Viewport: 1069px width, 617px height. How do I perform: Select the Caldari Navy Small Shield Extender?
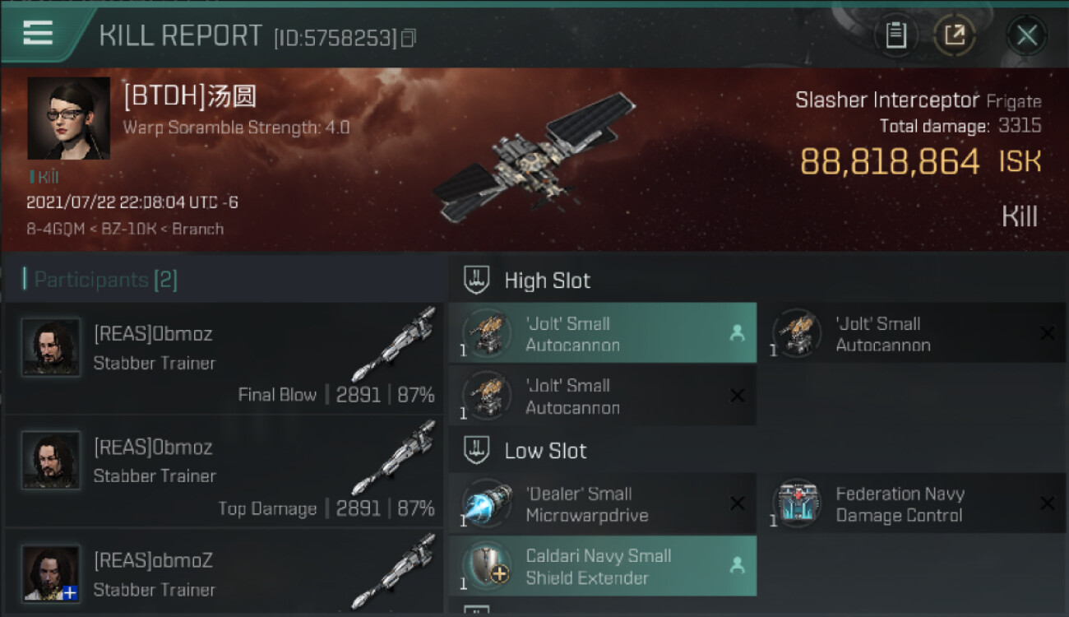click(x=603, y=566)
